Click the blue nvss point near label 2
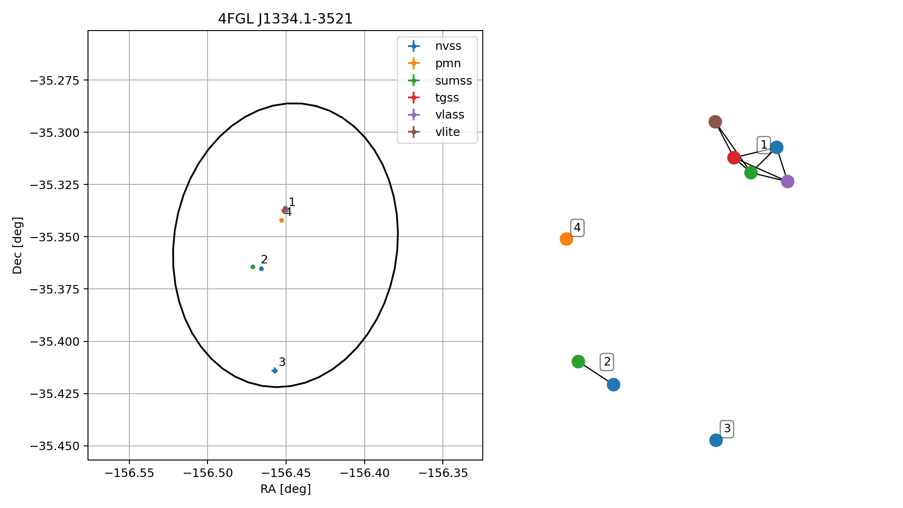903x508 pixels. [x=262, y=269]
